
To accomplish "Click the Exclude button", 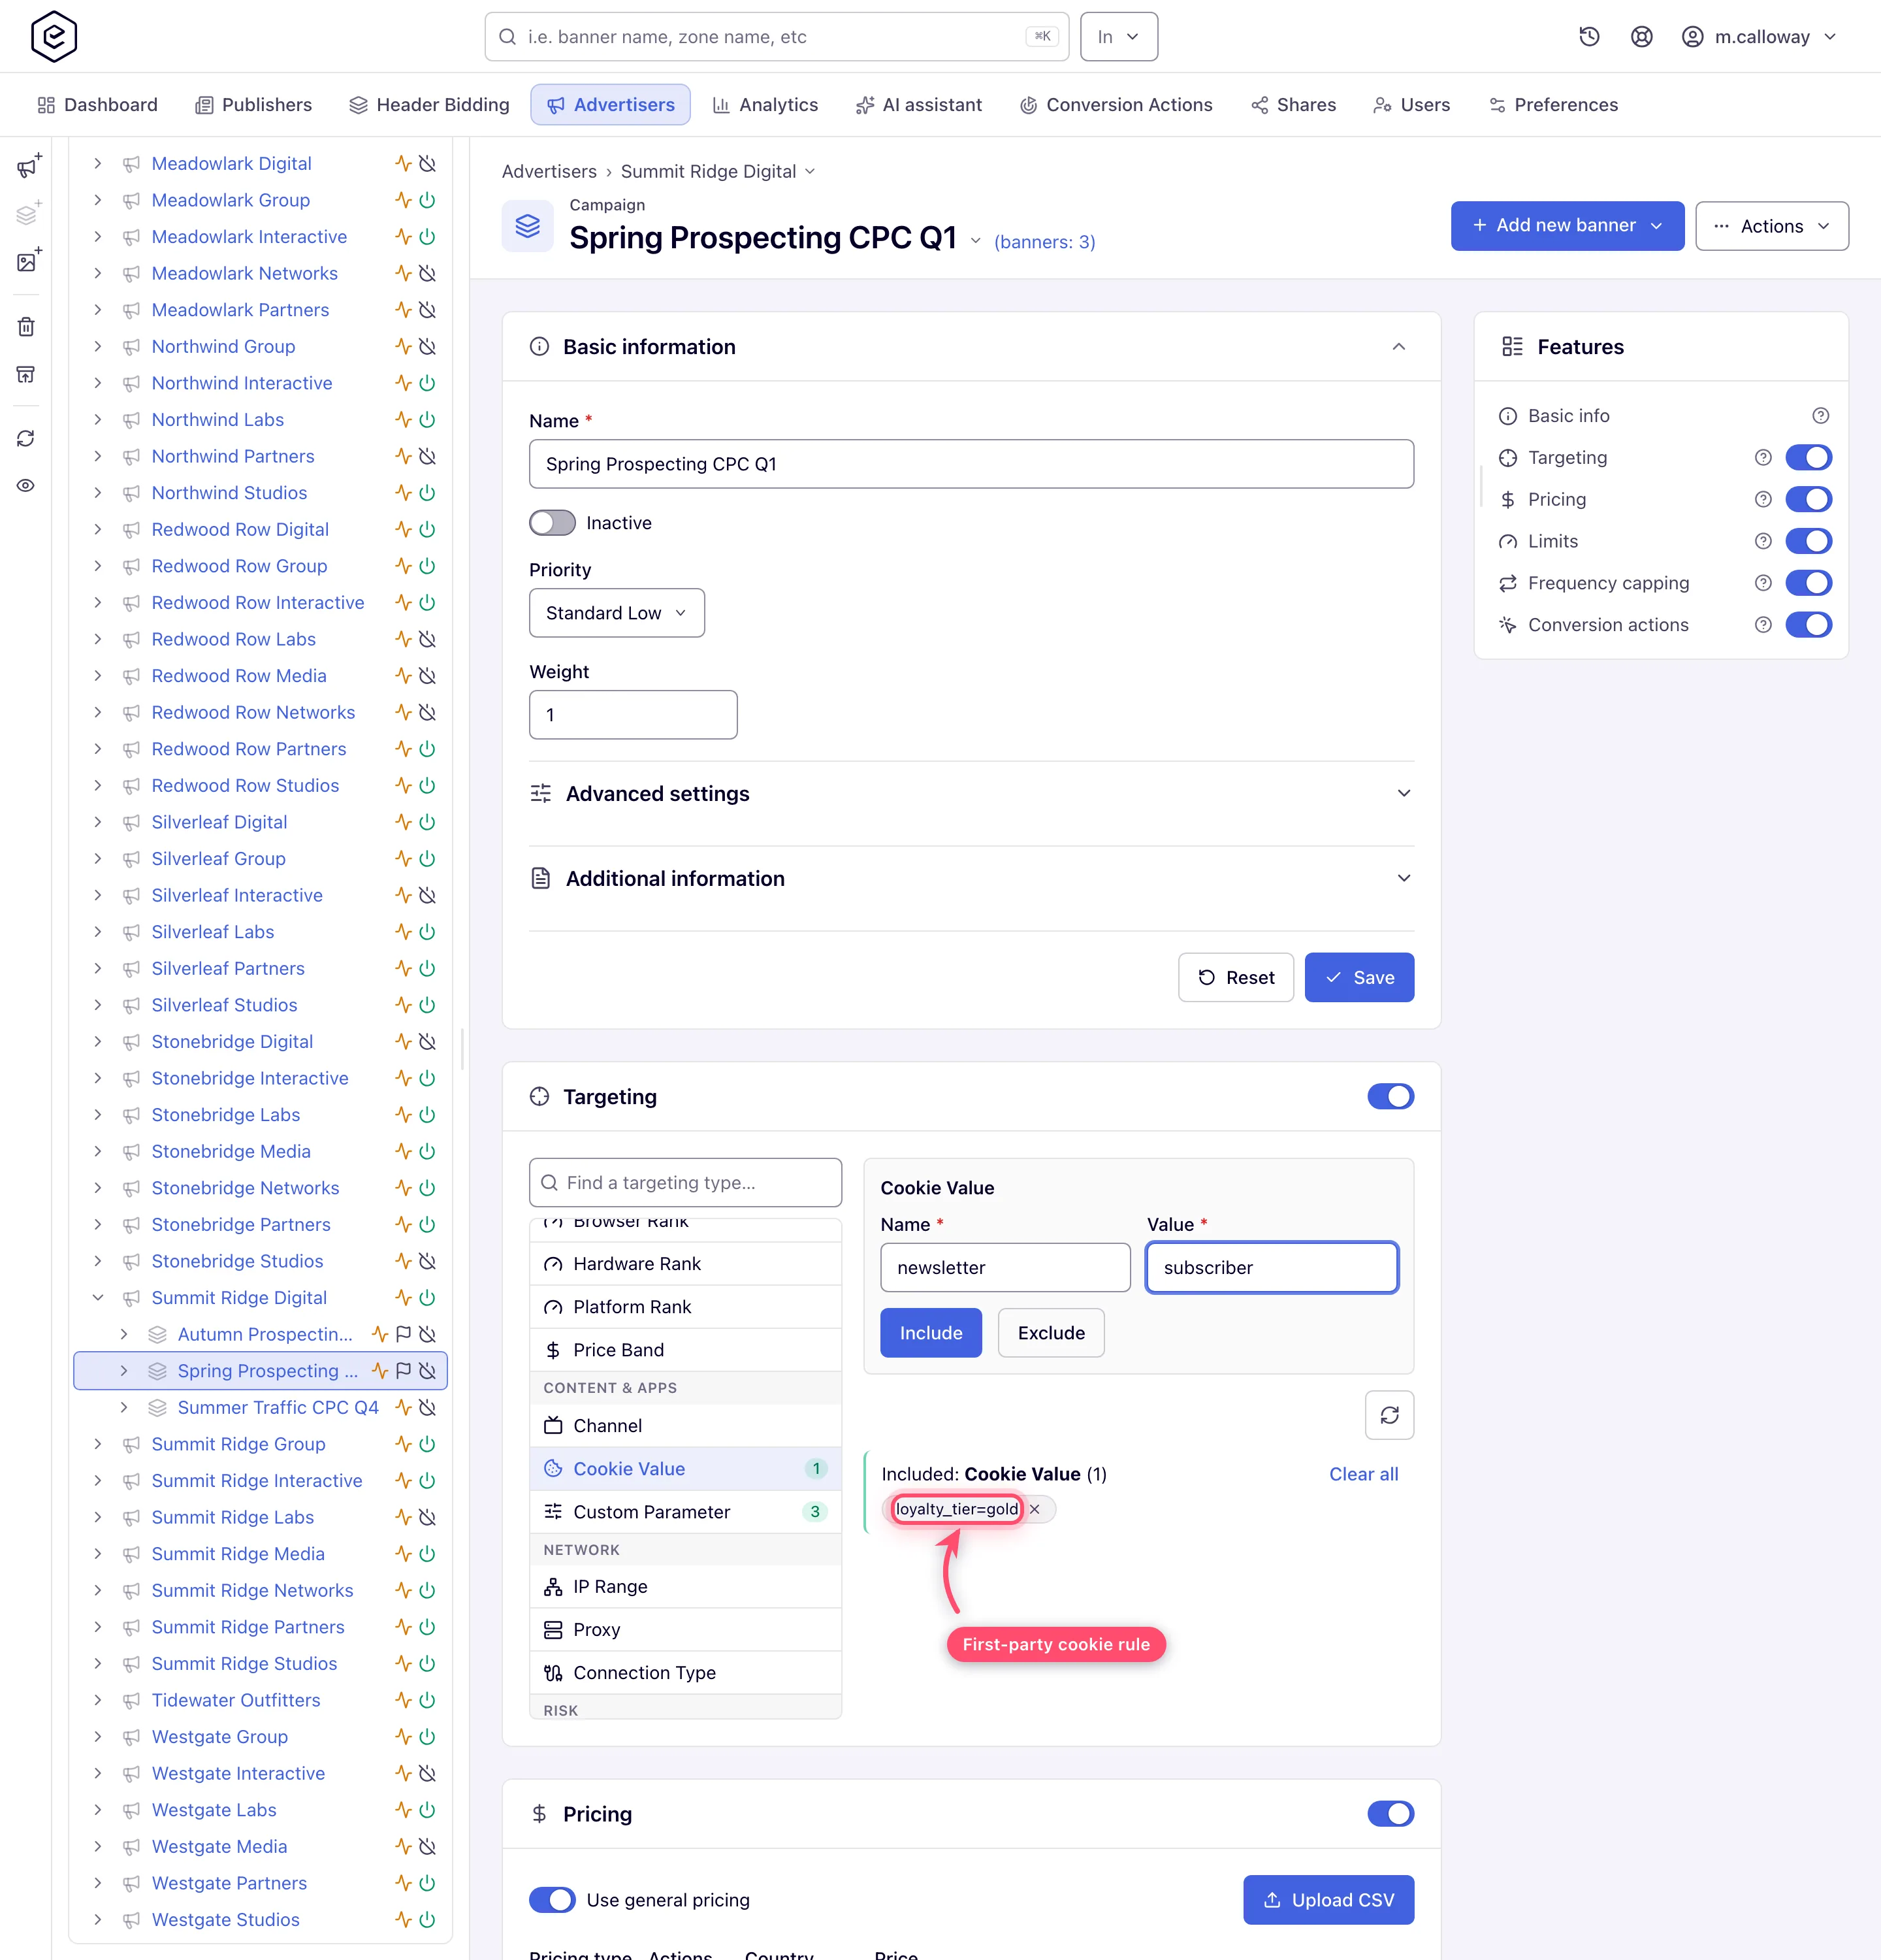I will [x=1052, y=1333].
